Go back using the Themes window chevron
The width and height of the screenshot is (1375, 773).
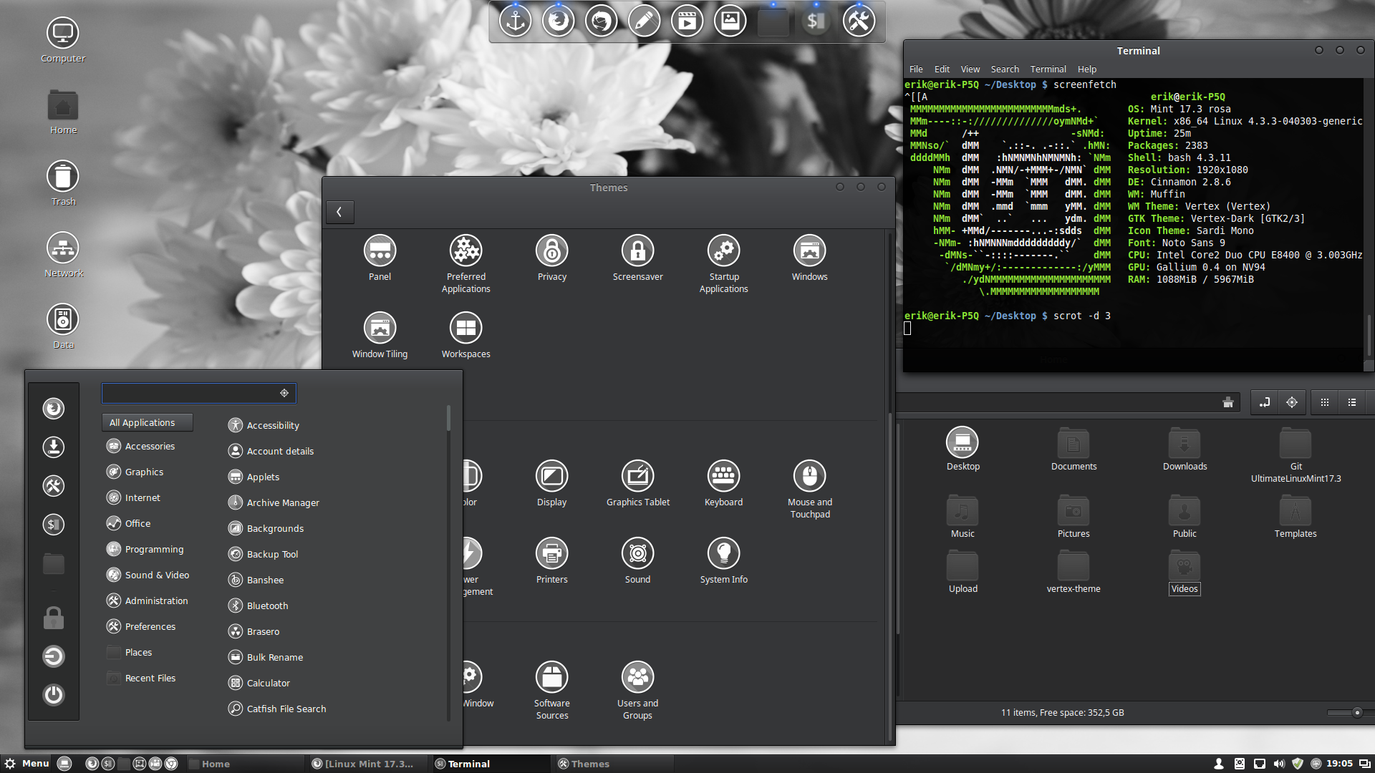coord(339,212)
